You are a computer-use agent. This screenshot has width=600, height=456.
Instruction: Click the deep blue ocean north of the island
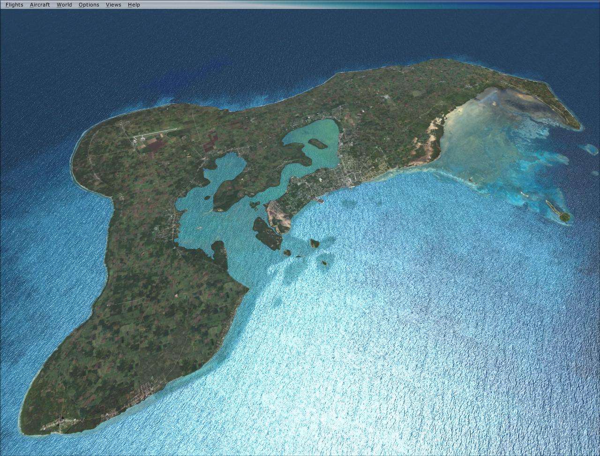(187, 47)
